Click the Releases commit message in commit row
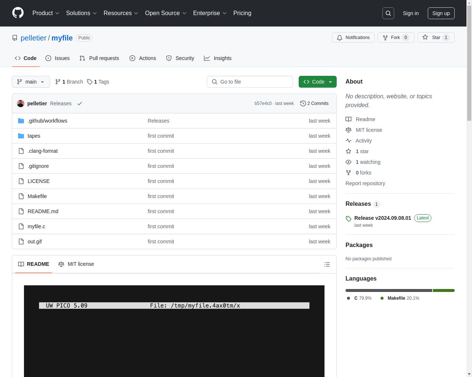Viewport: 472px width, 377px height. point(60,103)
